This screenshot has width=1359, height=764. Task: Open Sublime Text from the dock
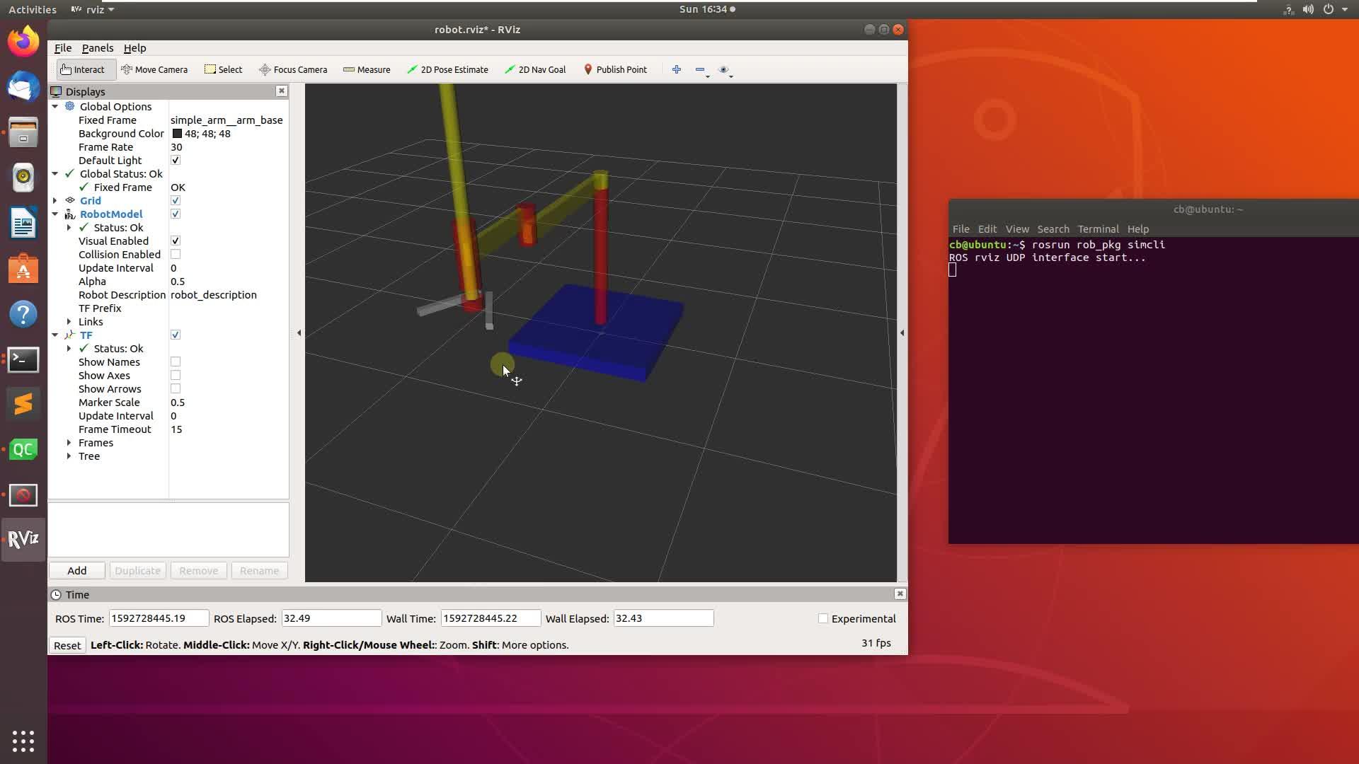[23, 404]
